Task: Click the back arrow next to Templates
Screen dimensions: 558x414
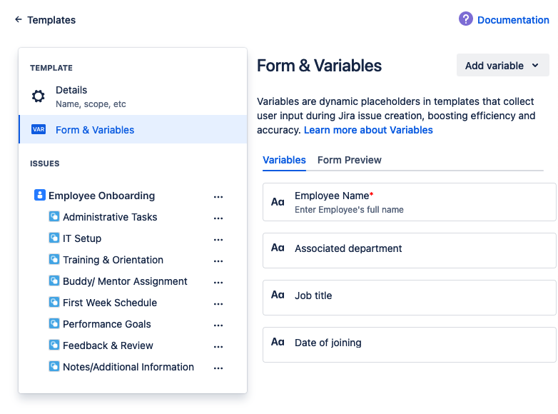Action: (18, 20)
